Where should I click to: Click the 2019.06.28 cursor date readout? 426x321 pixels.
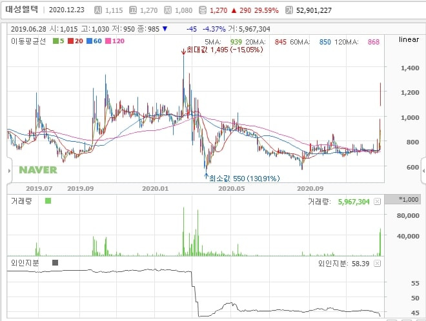(x=28, y=29)
